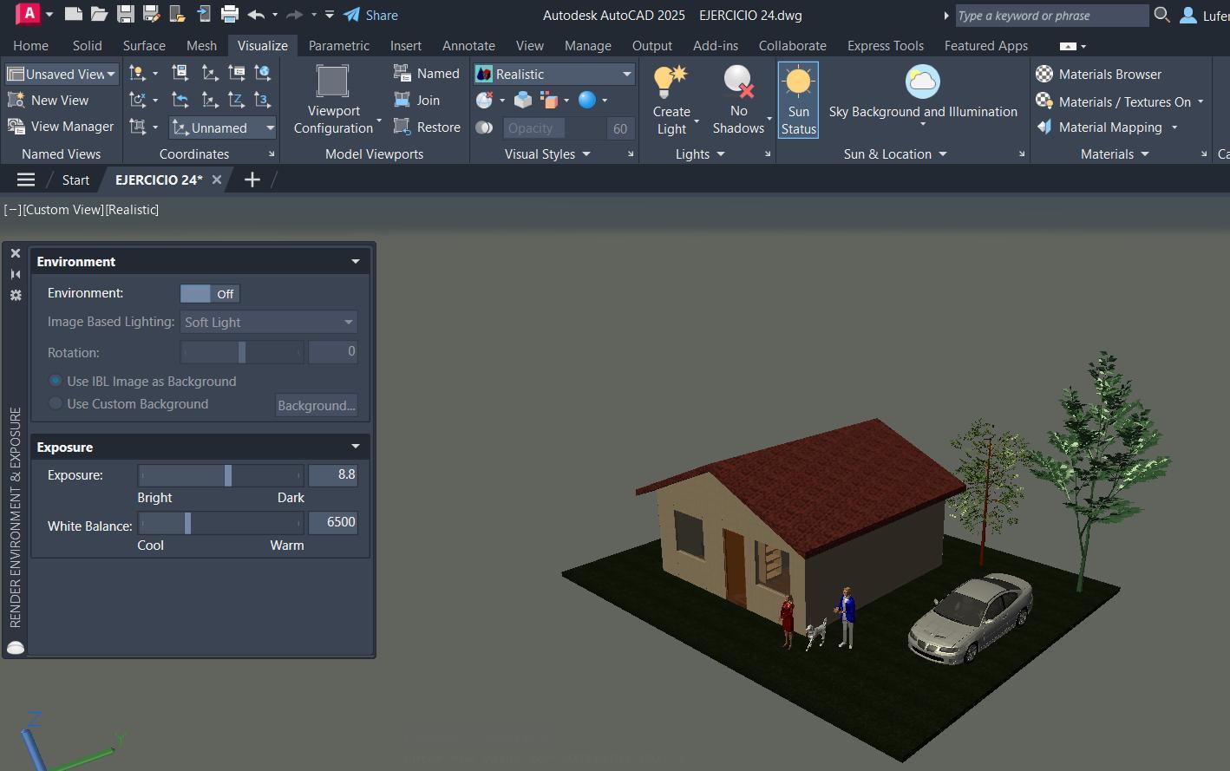Click the White Balance value field

[333, 522]
